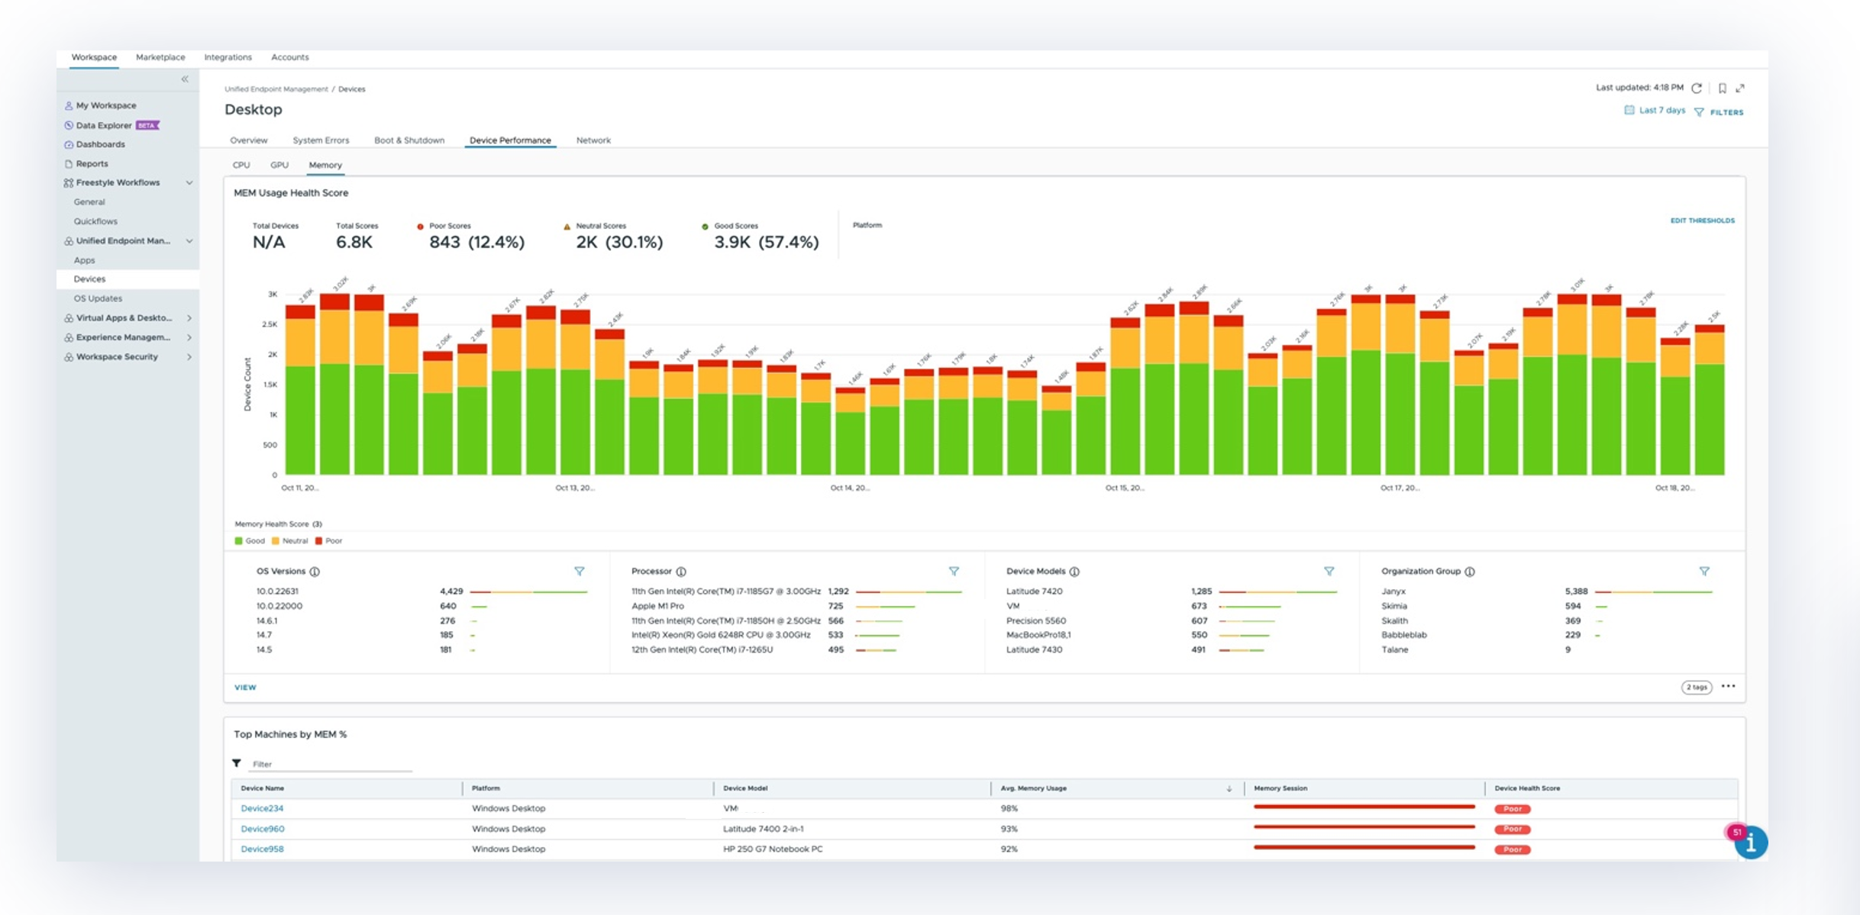Collapse the left navigation panel
This screenshot has height=915, width=1860.
186,78
